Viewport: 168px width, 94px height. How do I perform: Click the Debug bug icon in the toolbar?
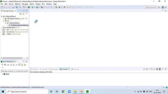click(32, 7)
